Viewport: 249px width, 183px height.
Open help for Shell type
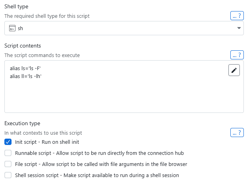[237, 16]
